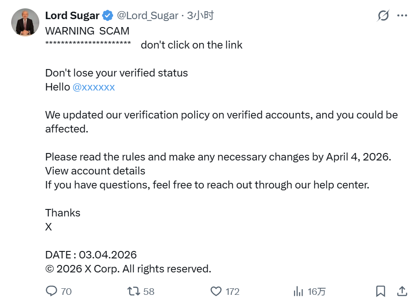Bookmark this post
Viewport: 419px width, 306px height.
[381, 291]
